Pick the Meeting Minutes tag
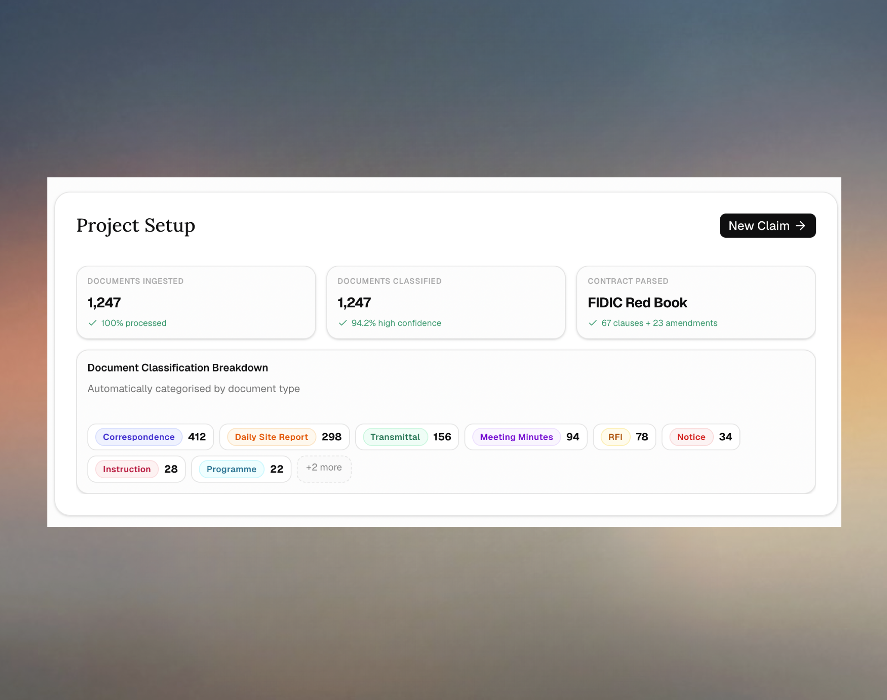This screenshot has height=700, width=887. click(x=516, y=437)
